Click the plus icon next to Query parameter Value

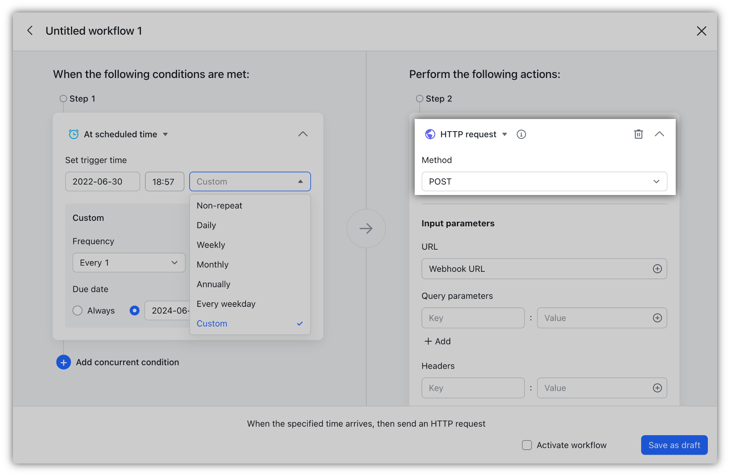(x=657, y=318)
